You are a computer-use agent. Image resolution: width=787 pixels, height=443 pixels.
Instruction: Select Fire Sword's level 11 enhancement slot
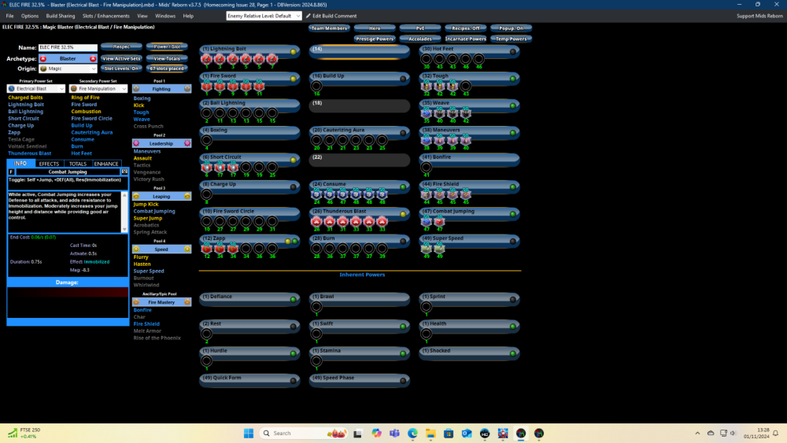click(x=259, y=87)
